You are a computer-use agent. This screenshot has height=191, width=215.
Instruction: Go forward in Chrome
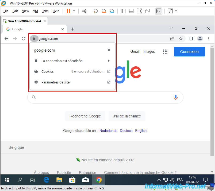point(15,39)
